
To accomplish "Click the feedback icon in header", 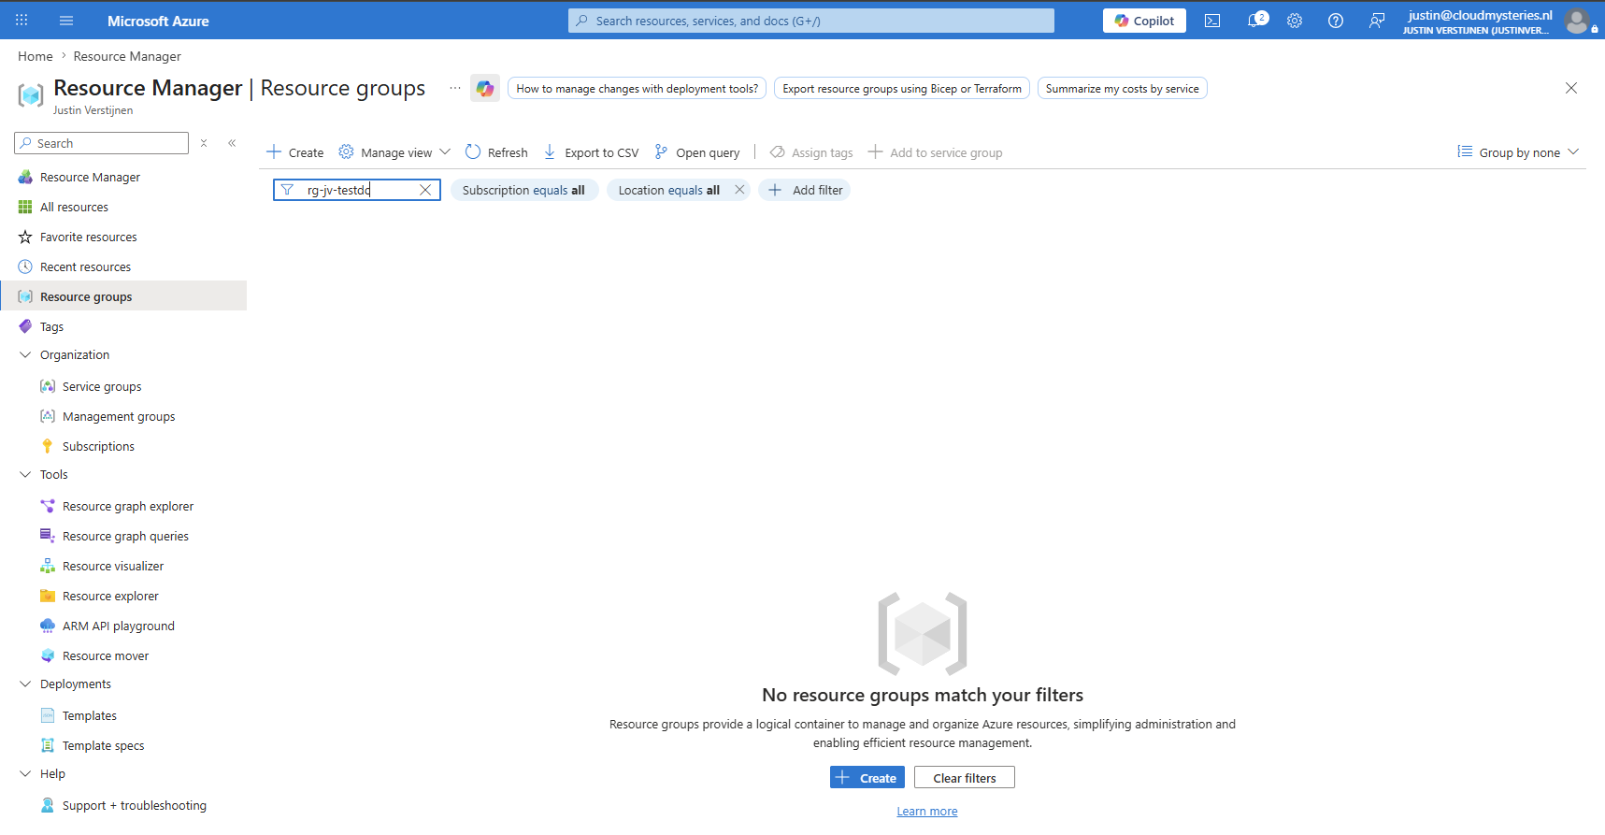I will pos(1377,21).
